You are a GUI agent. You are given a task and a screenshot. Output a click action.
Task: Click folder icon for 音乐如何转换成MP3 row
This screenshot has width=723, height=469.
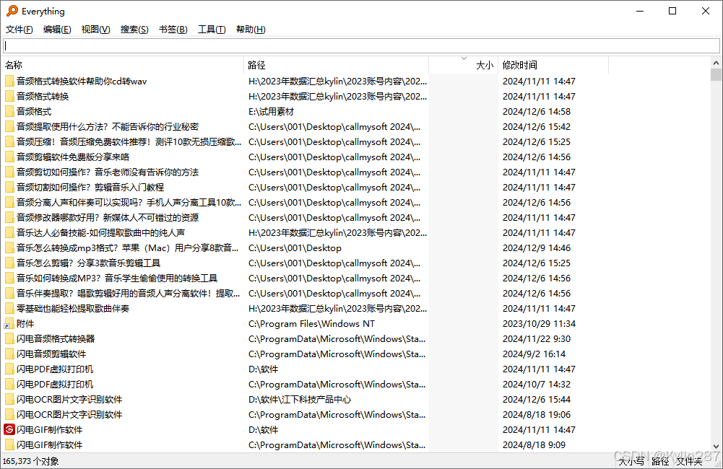(x=9, y=279)
